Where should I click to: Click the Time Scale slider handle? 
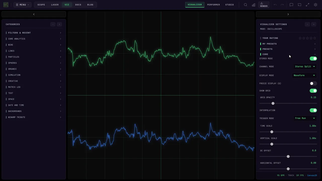272,132
